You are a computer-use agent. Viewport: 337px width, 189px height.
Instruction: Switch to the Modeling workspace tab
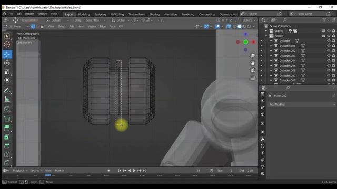pyautogui.click(x=84, y=14)
